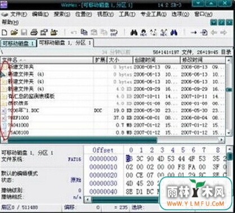Open the 选项(O) menu
Screen dimensions: 235x213
click(180, 14)
